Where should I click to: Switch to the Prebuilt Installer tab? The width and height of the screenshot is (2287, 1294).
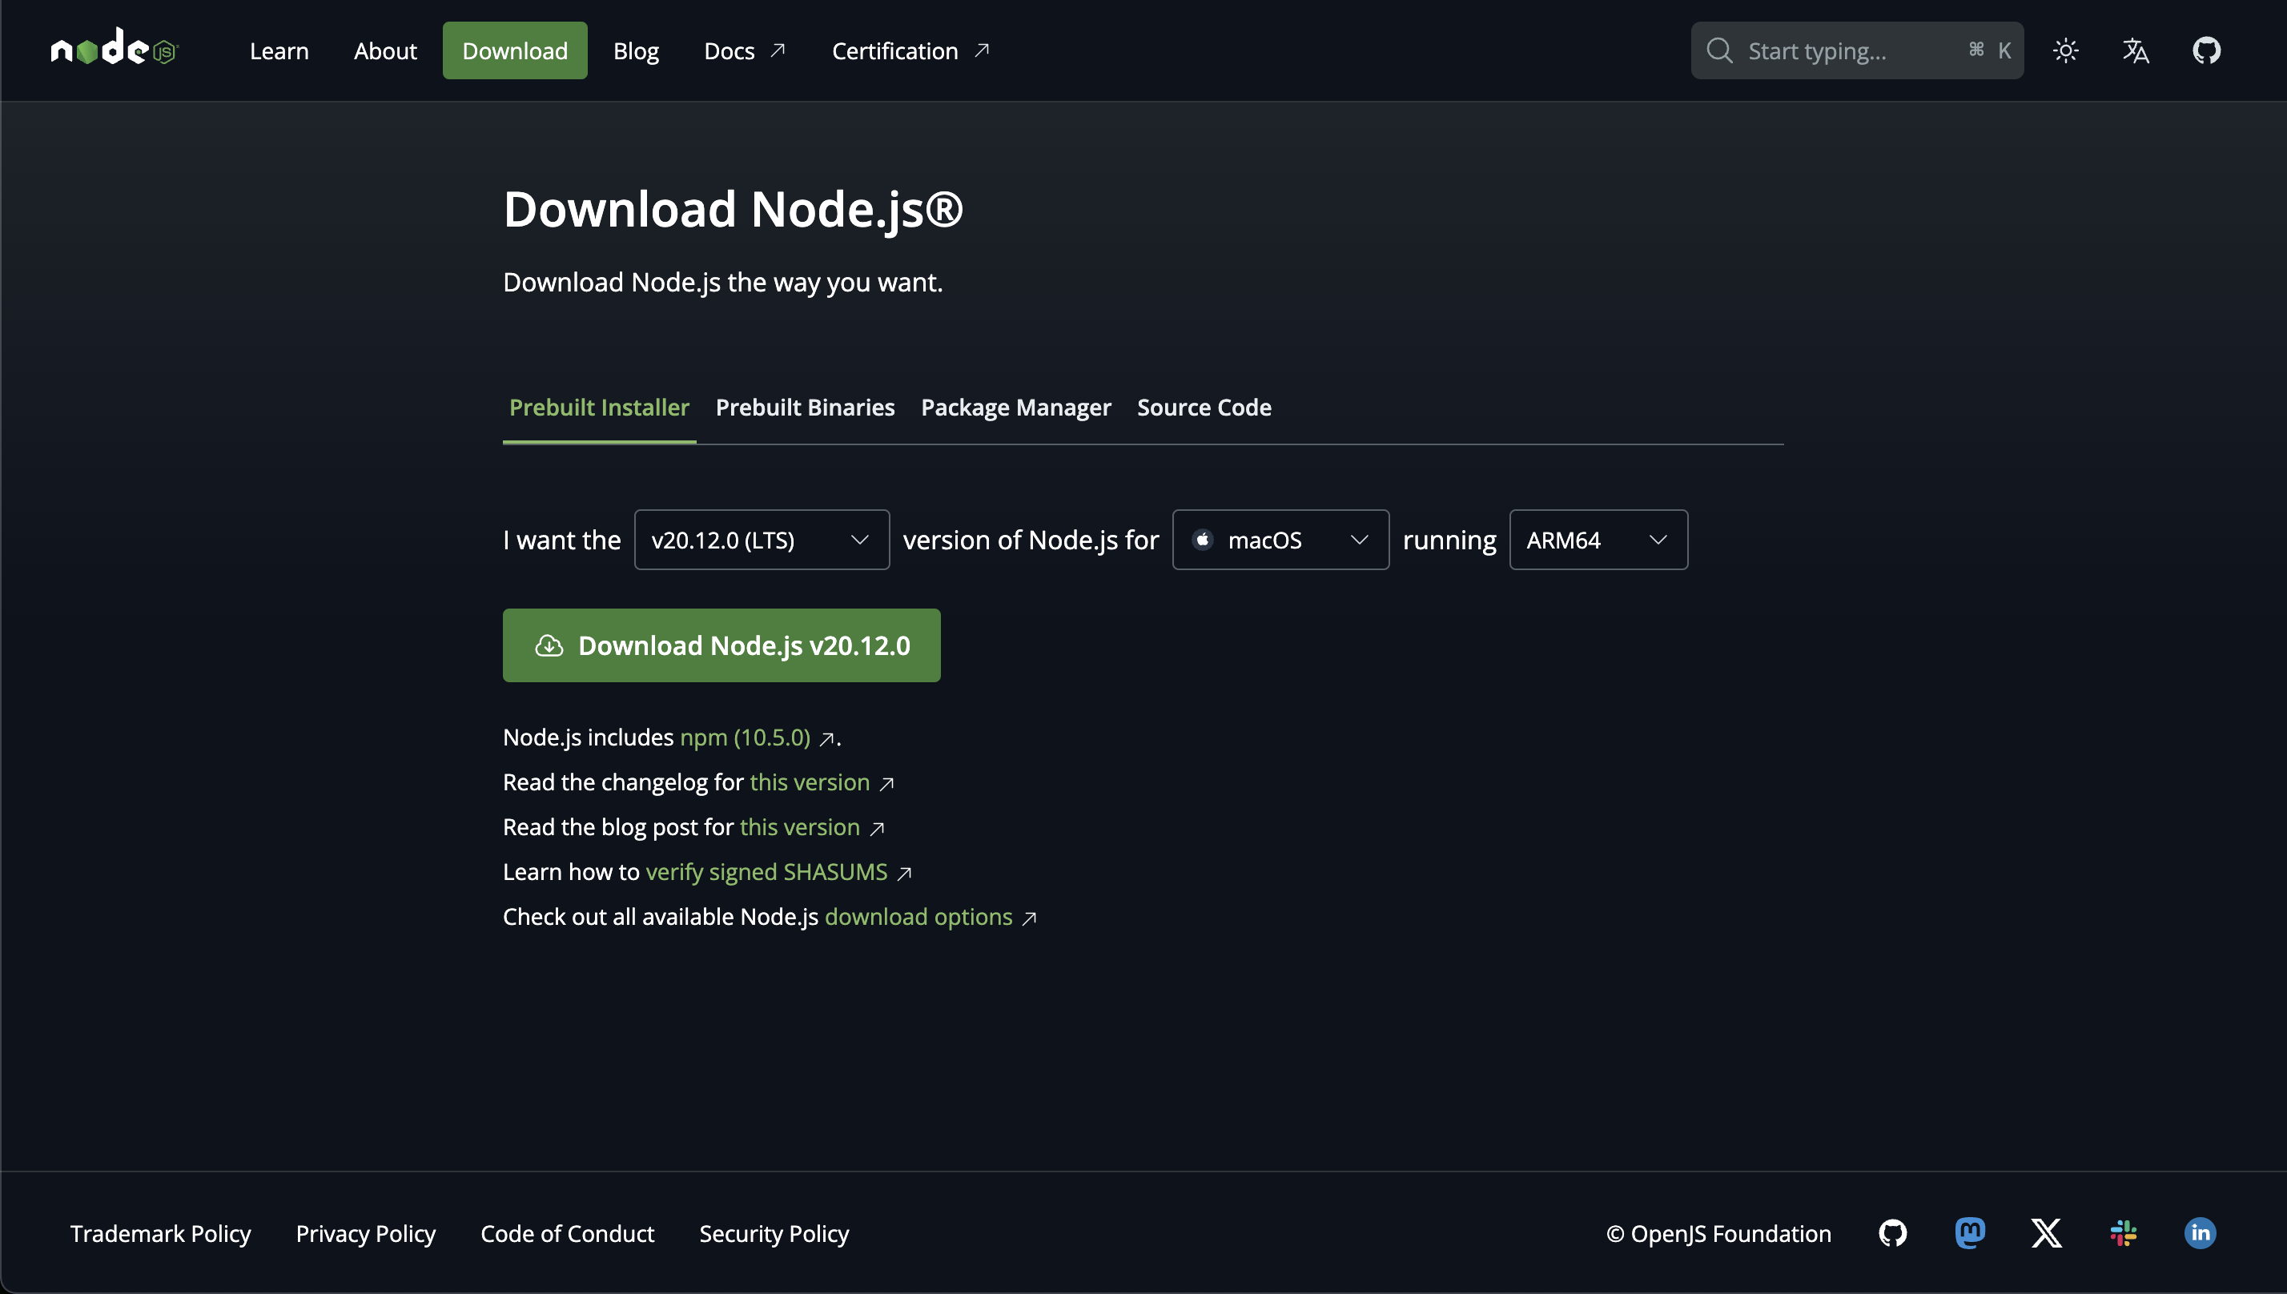(599, 407)
